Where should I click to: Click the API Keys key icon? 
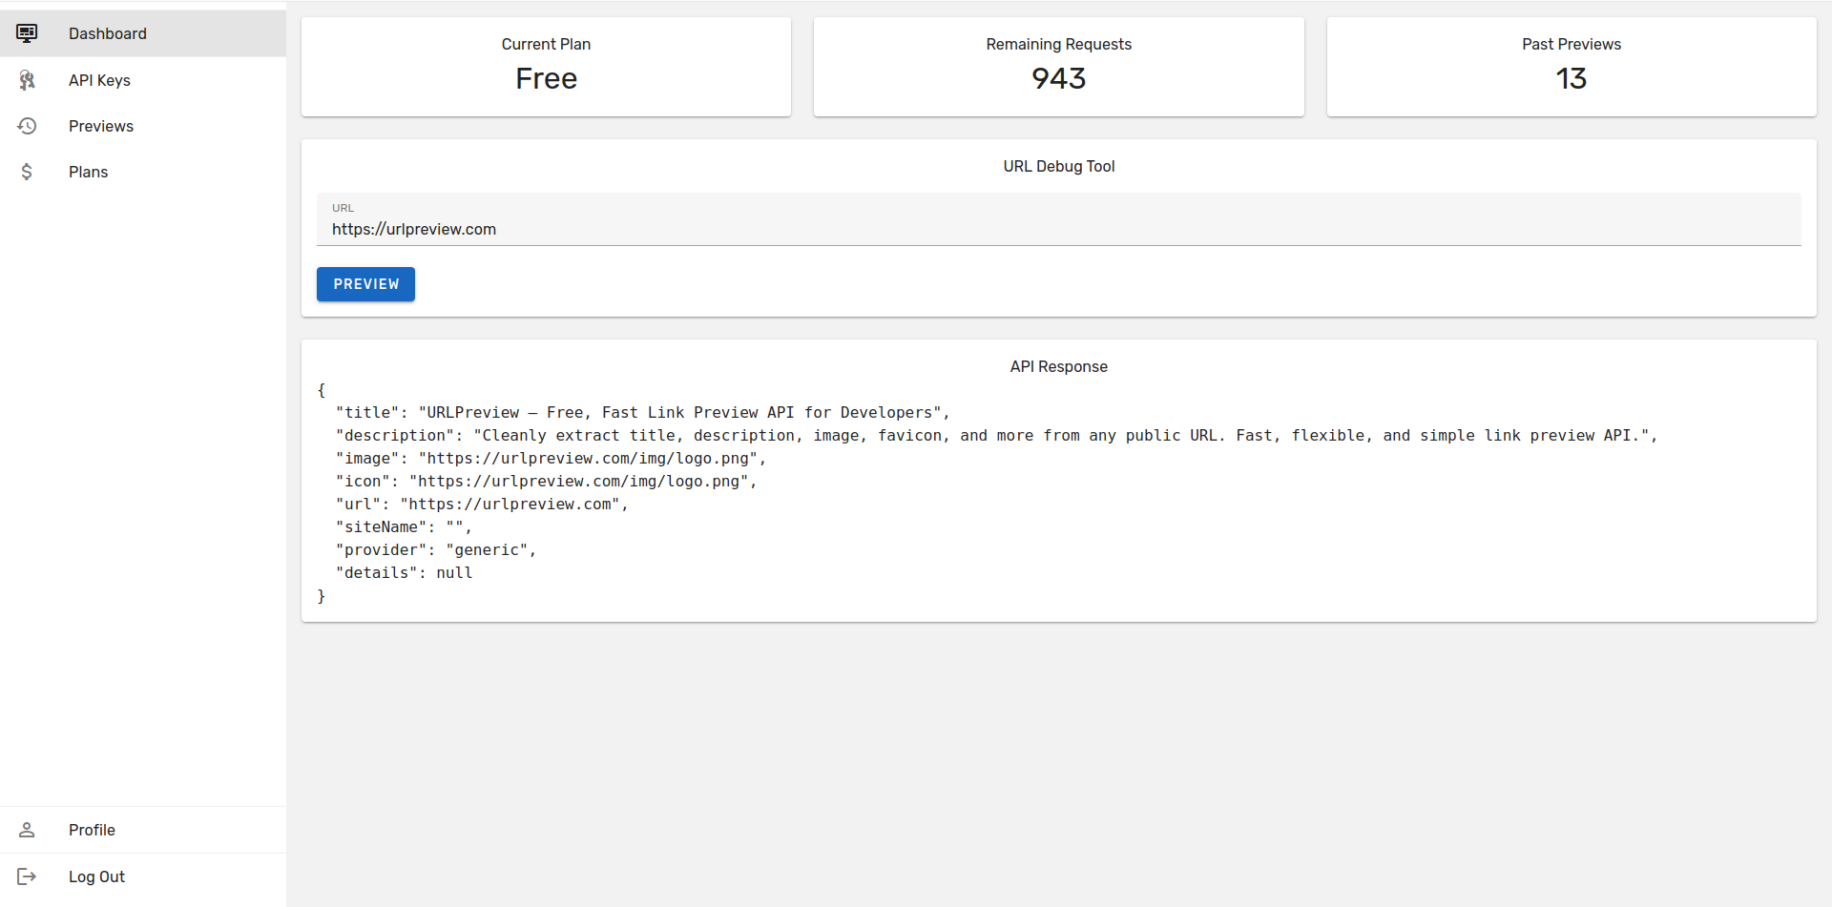point(27,80)
